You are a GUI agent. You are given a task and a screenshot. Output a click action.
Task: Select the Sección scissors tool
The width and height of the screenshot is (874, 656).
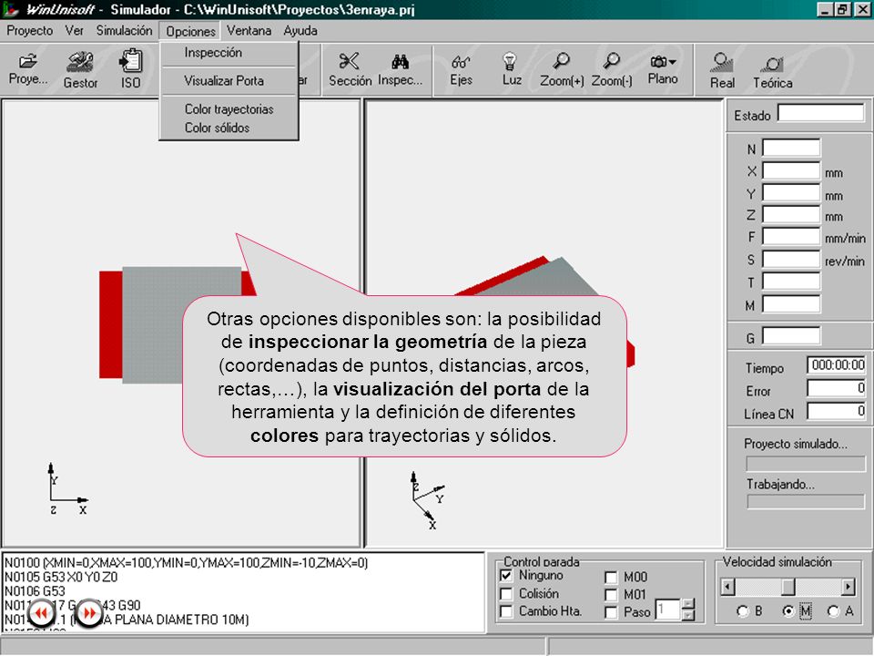tap(350, 69)
